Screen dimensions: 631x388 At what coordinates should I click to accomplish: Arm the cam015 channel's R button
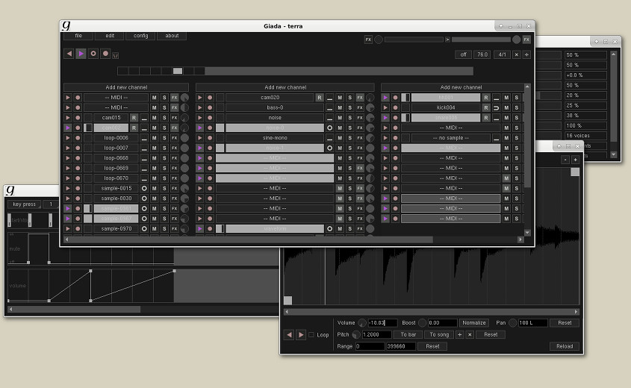pos(134,118)
